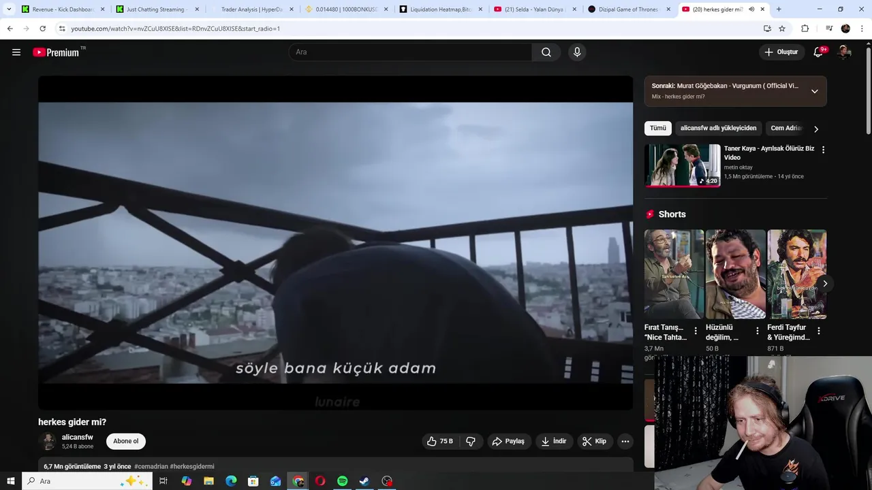Open Chrome profile avatar
This screenshot has height=490, width=872.
[845, 29]
